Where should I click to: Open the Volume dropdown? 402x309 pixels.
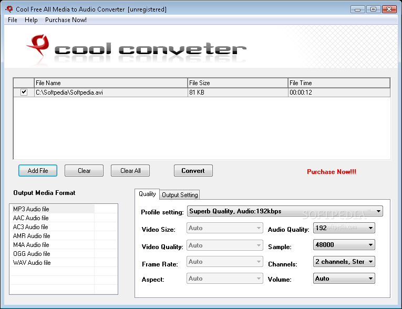[344, 279]
